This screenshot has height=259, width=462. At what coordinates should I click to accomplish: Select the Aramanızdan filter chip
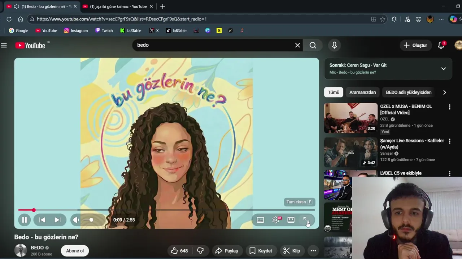click(x=362, y=92)
